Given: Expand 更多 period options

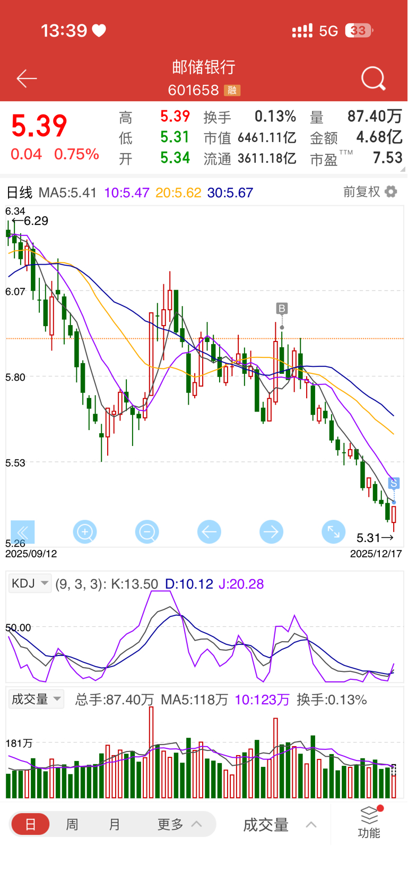Looking at the screenshot, I should click(x=179, y=825).
